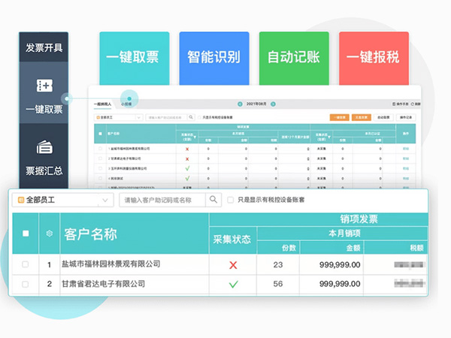This screenshot has height=338, width=451.
Task: Tick row 3 checkbox in the small window
Action: (100, 168)
